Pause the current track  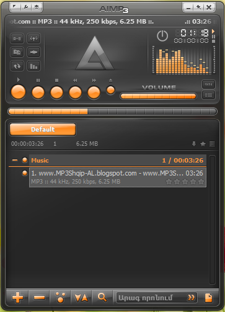(38, 92)
